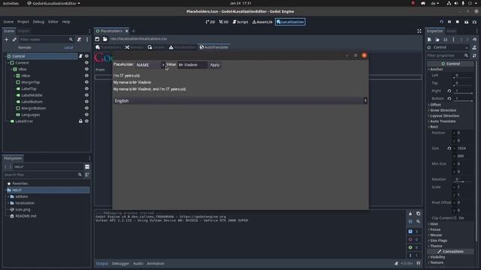Add a new scene tab with plus
The image size is (481, 270).
pyautogui.click(x=134, y=31)
